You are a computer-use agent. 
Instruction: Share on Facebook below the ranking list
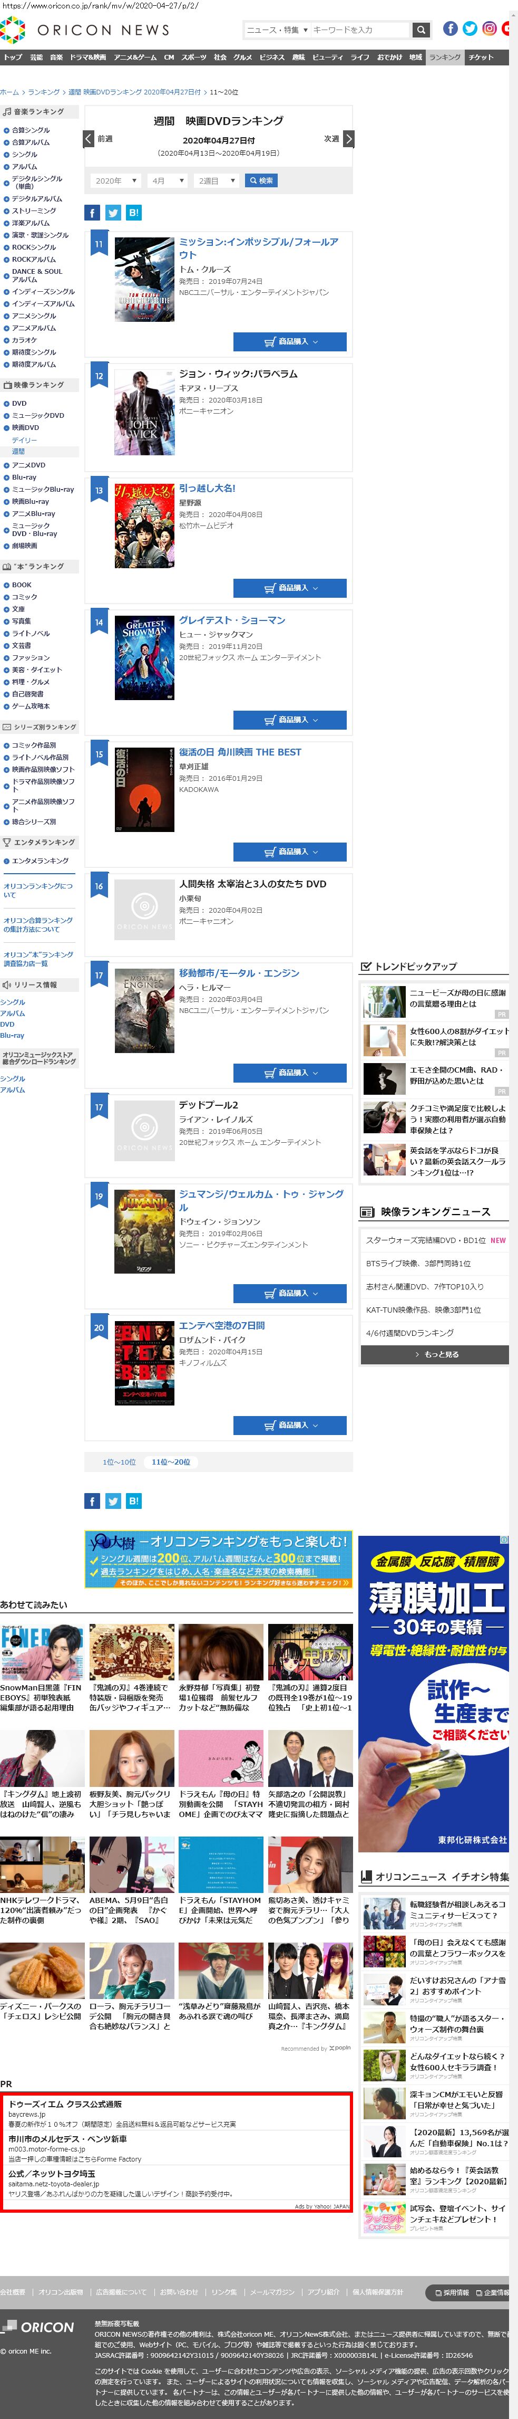point(92,1499)
